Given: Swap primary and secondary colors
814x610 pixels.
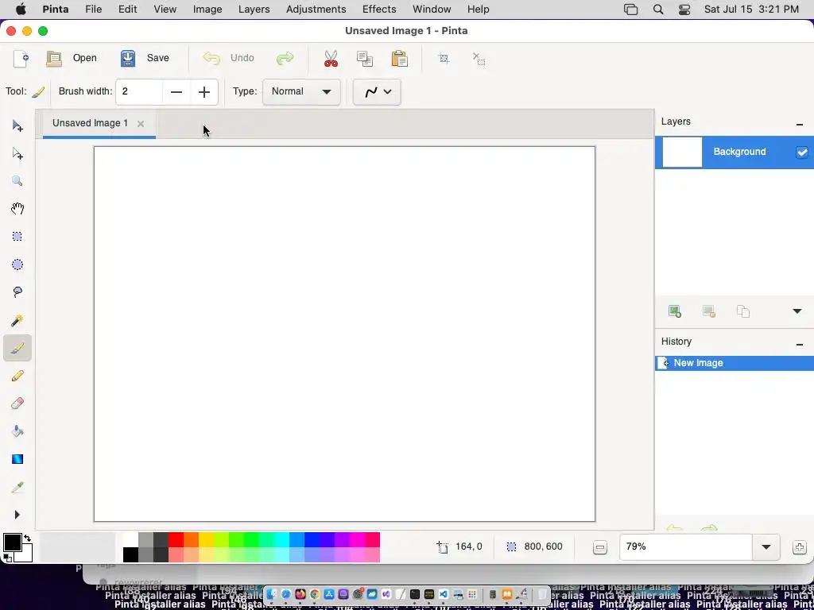Looking at the screenshot, I should pyautogui.click(x=28, y=539).
